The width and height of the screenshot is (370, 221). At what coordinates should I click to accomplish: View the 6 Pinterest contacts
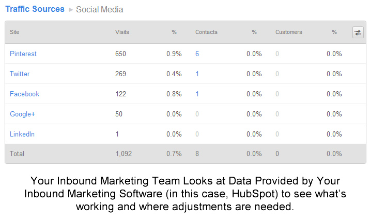tap(197, 54)
